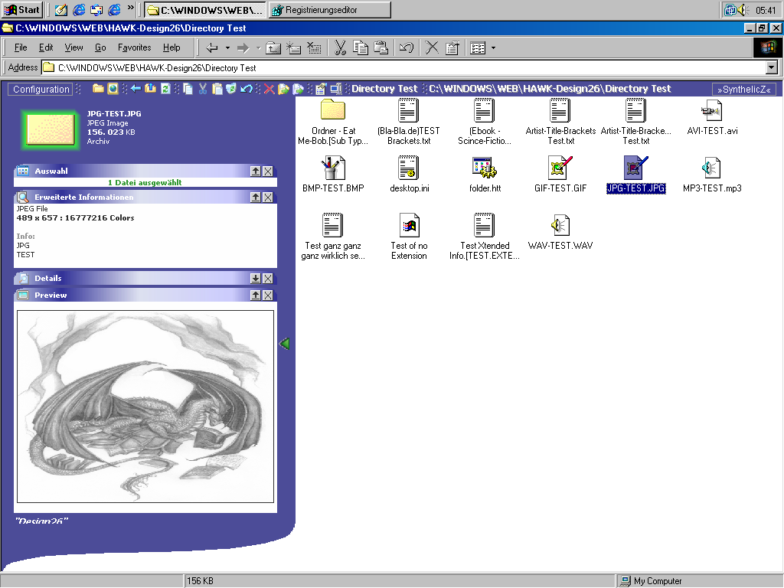Viewport: 784px width, 588px height.
Task: Open the Go menu
Action: (100, 48)
